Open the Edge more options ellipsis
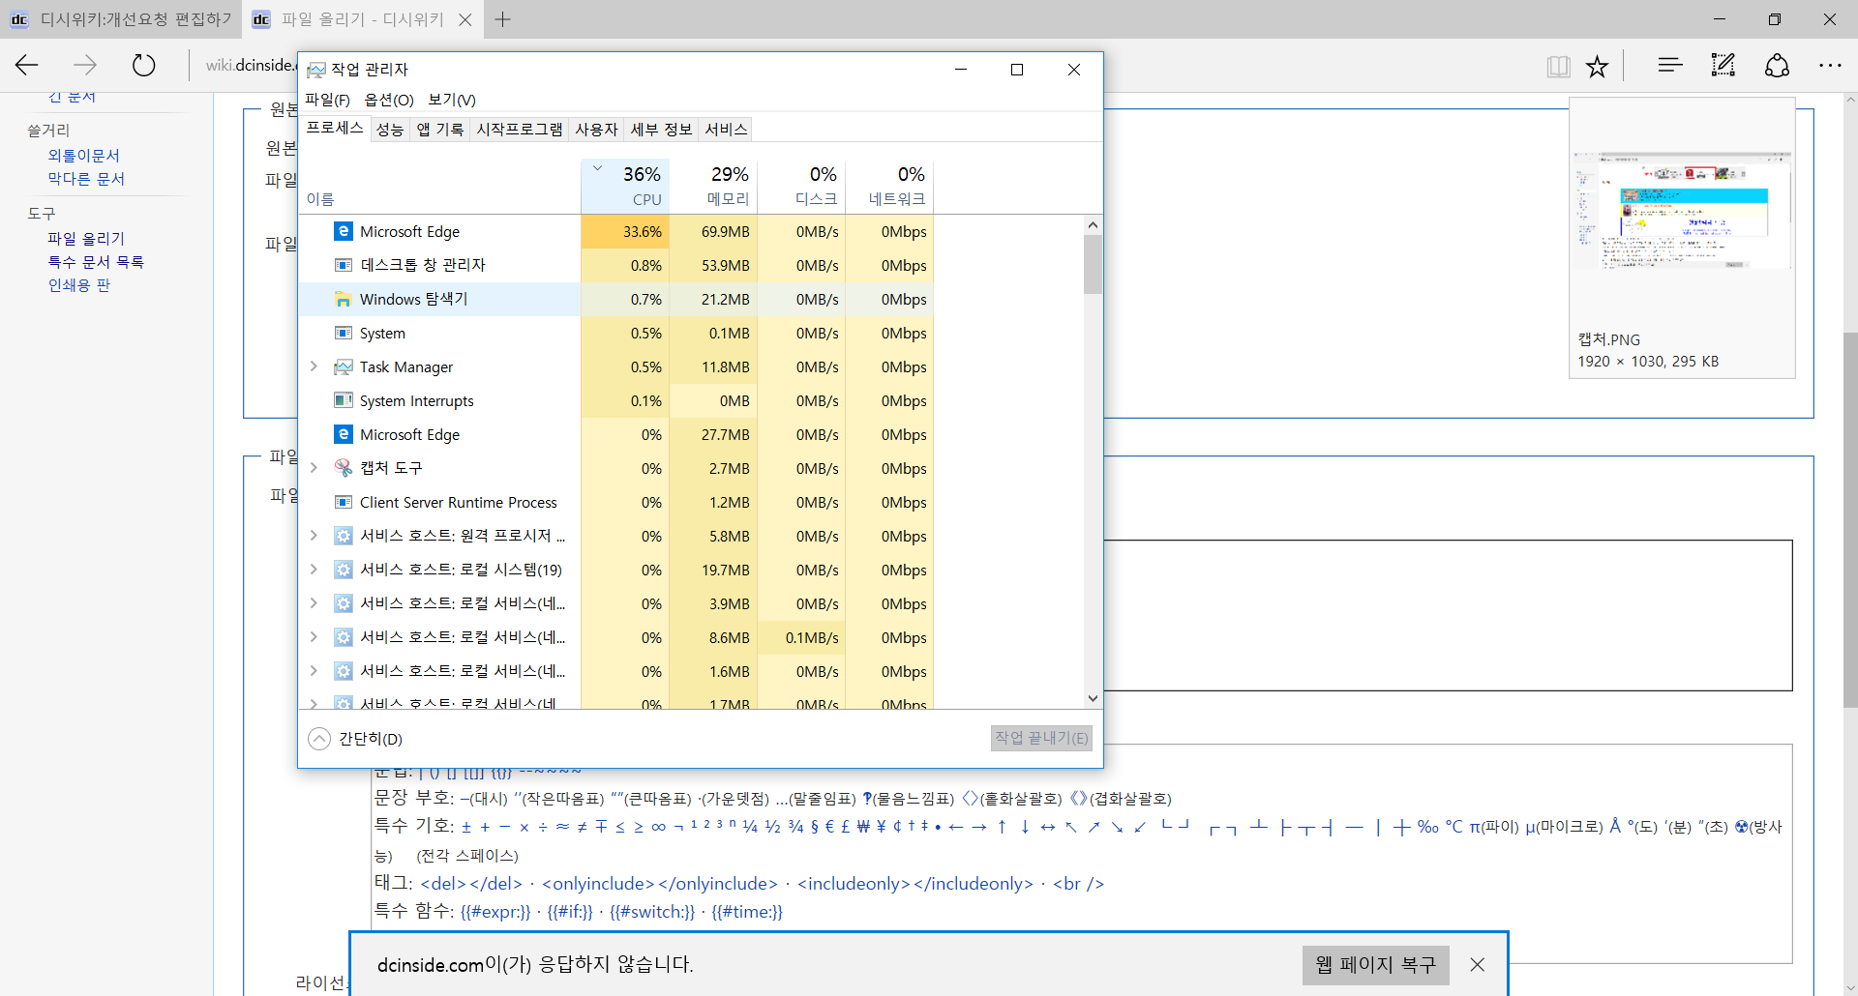This screenshot has width=1858, height=996. coord(1830,66)
